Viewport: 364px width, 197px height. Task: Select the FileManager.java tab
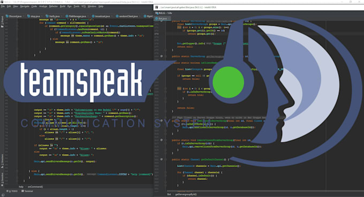click(75, 16)
